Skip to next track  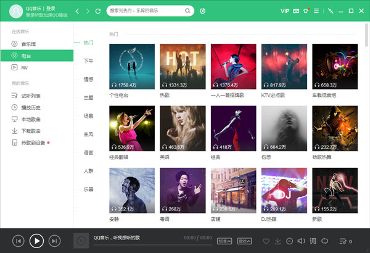pos(54,241)
